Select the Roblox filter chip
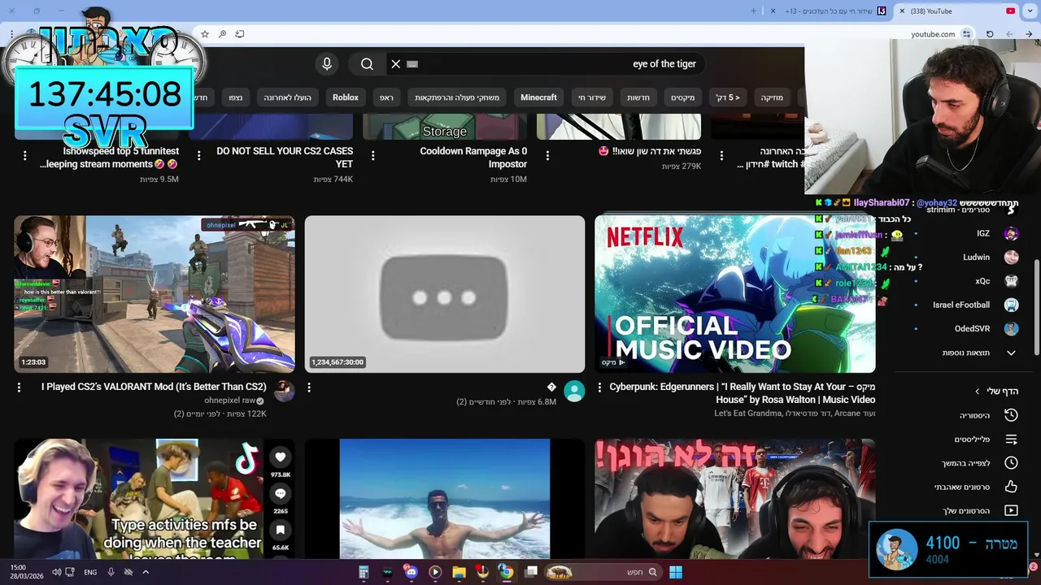 pyautogui.click(x=346, y=97)
